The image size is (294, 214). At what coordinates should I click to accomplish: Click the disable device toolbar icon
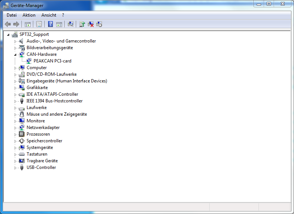99,24
